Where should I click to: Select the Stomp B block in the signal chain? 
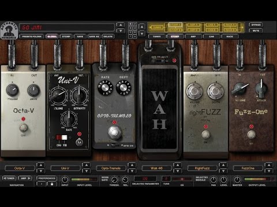pos(175,30)
